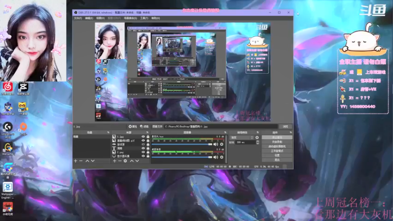The image size is (393, 221).
Task: Undock the Audio Mixer panel via header icon
Action: pos(225,132)
